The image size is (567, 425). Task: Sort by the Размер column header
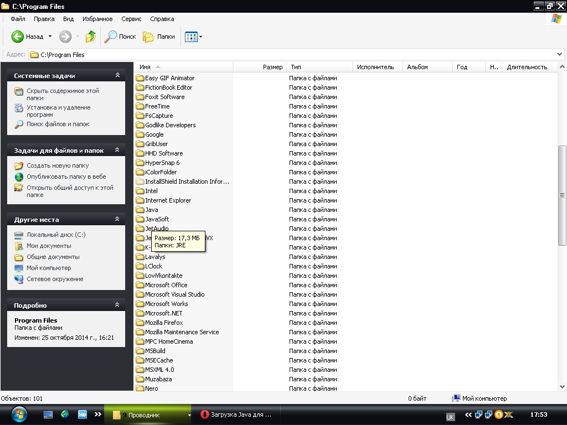pyautogui.click(x=260, y=67)
